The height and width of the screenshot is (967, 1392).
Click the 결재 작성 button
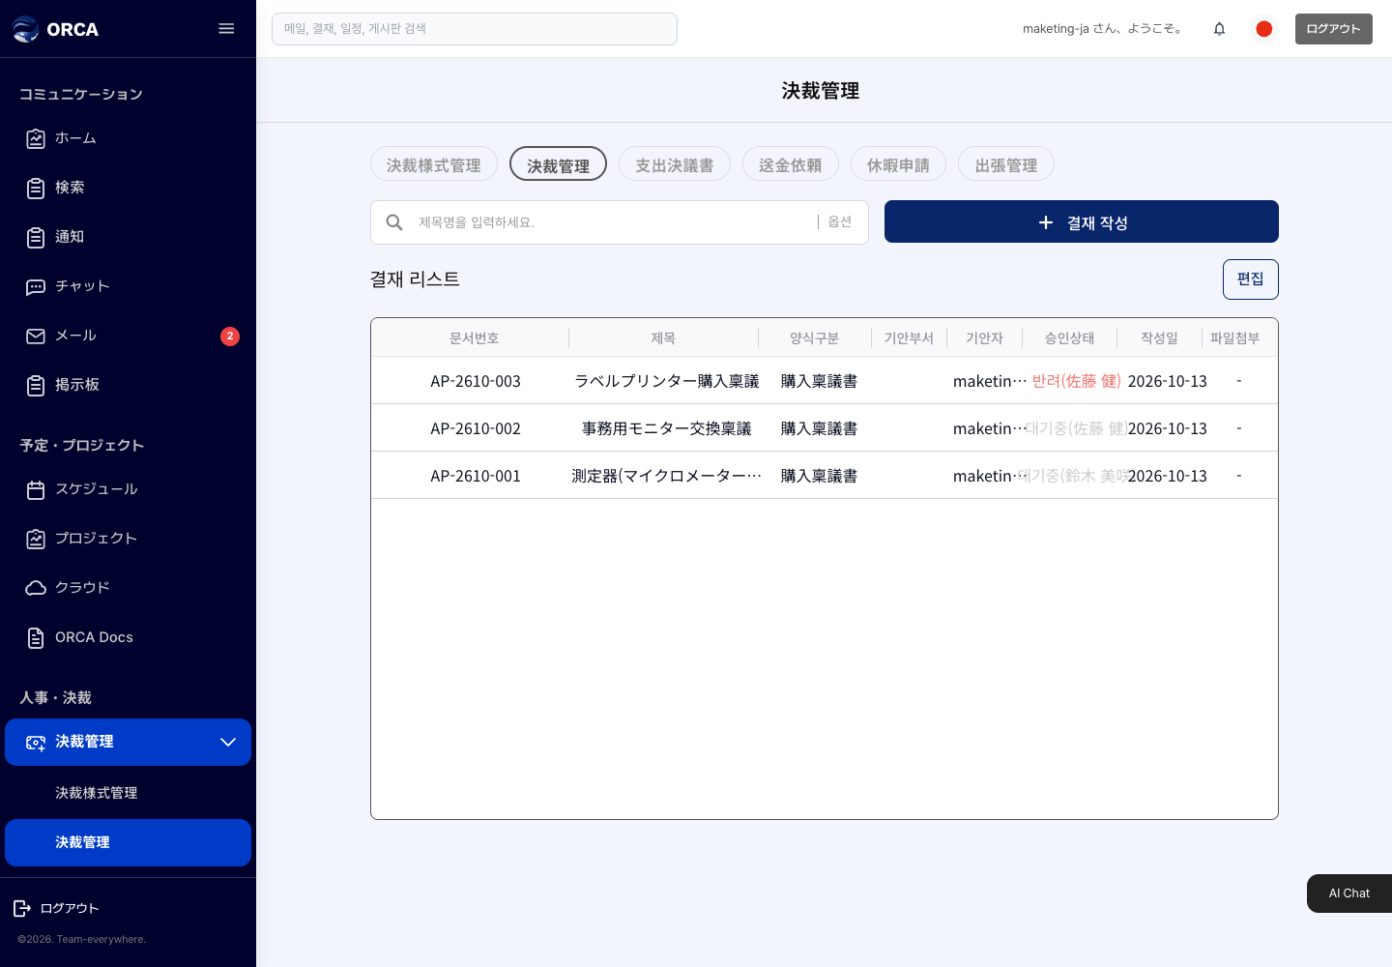point(1082,221)
